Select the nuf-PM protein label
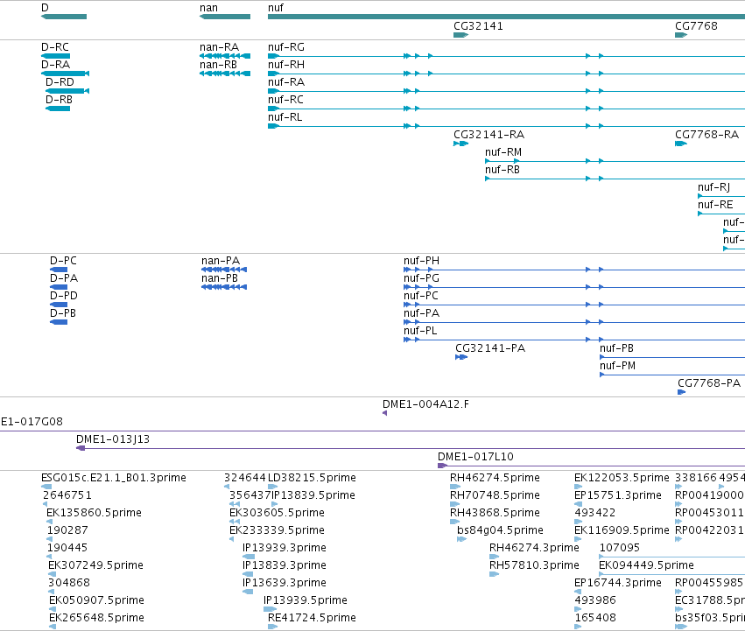 click(617, 366)
